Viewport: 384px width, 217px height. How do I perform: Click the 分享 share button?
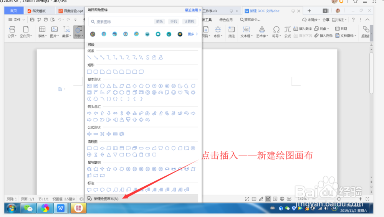coord(326,20)
